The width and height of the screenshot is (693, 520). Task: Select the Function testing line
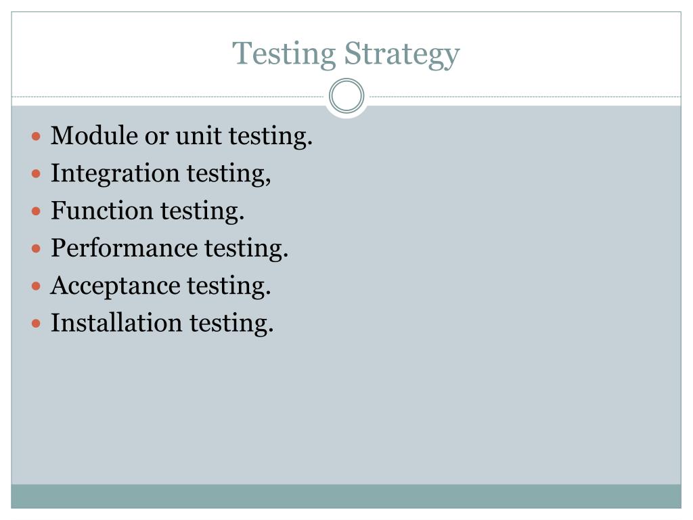(x=148, y=211)
